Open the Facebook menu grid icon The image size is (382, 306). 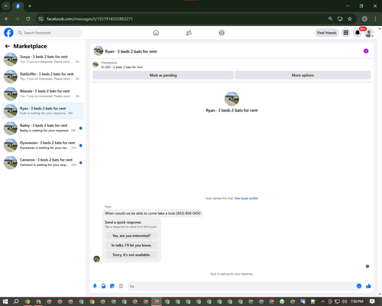(346, 33)
